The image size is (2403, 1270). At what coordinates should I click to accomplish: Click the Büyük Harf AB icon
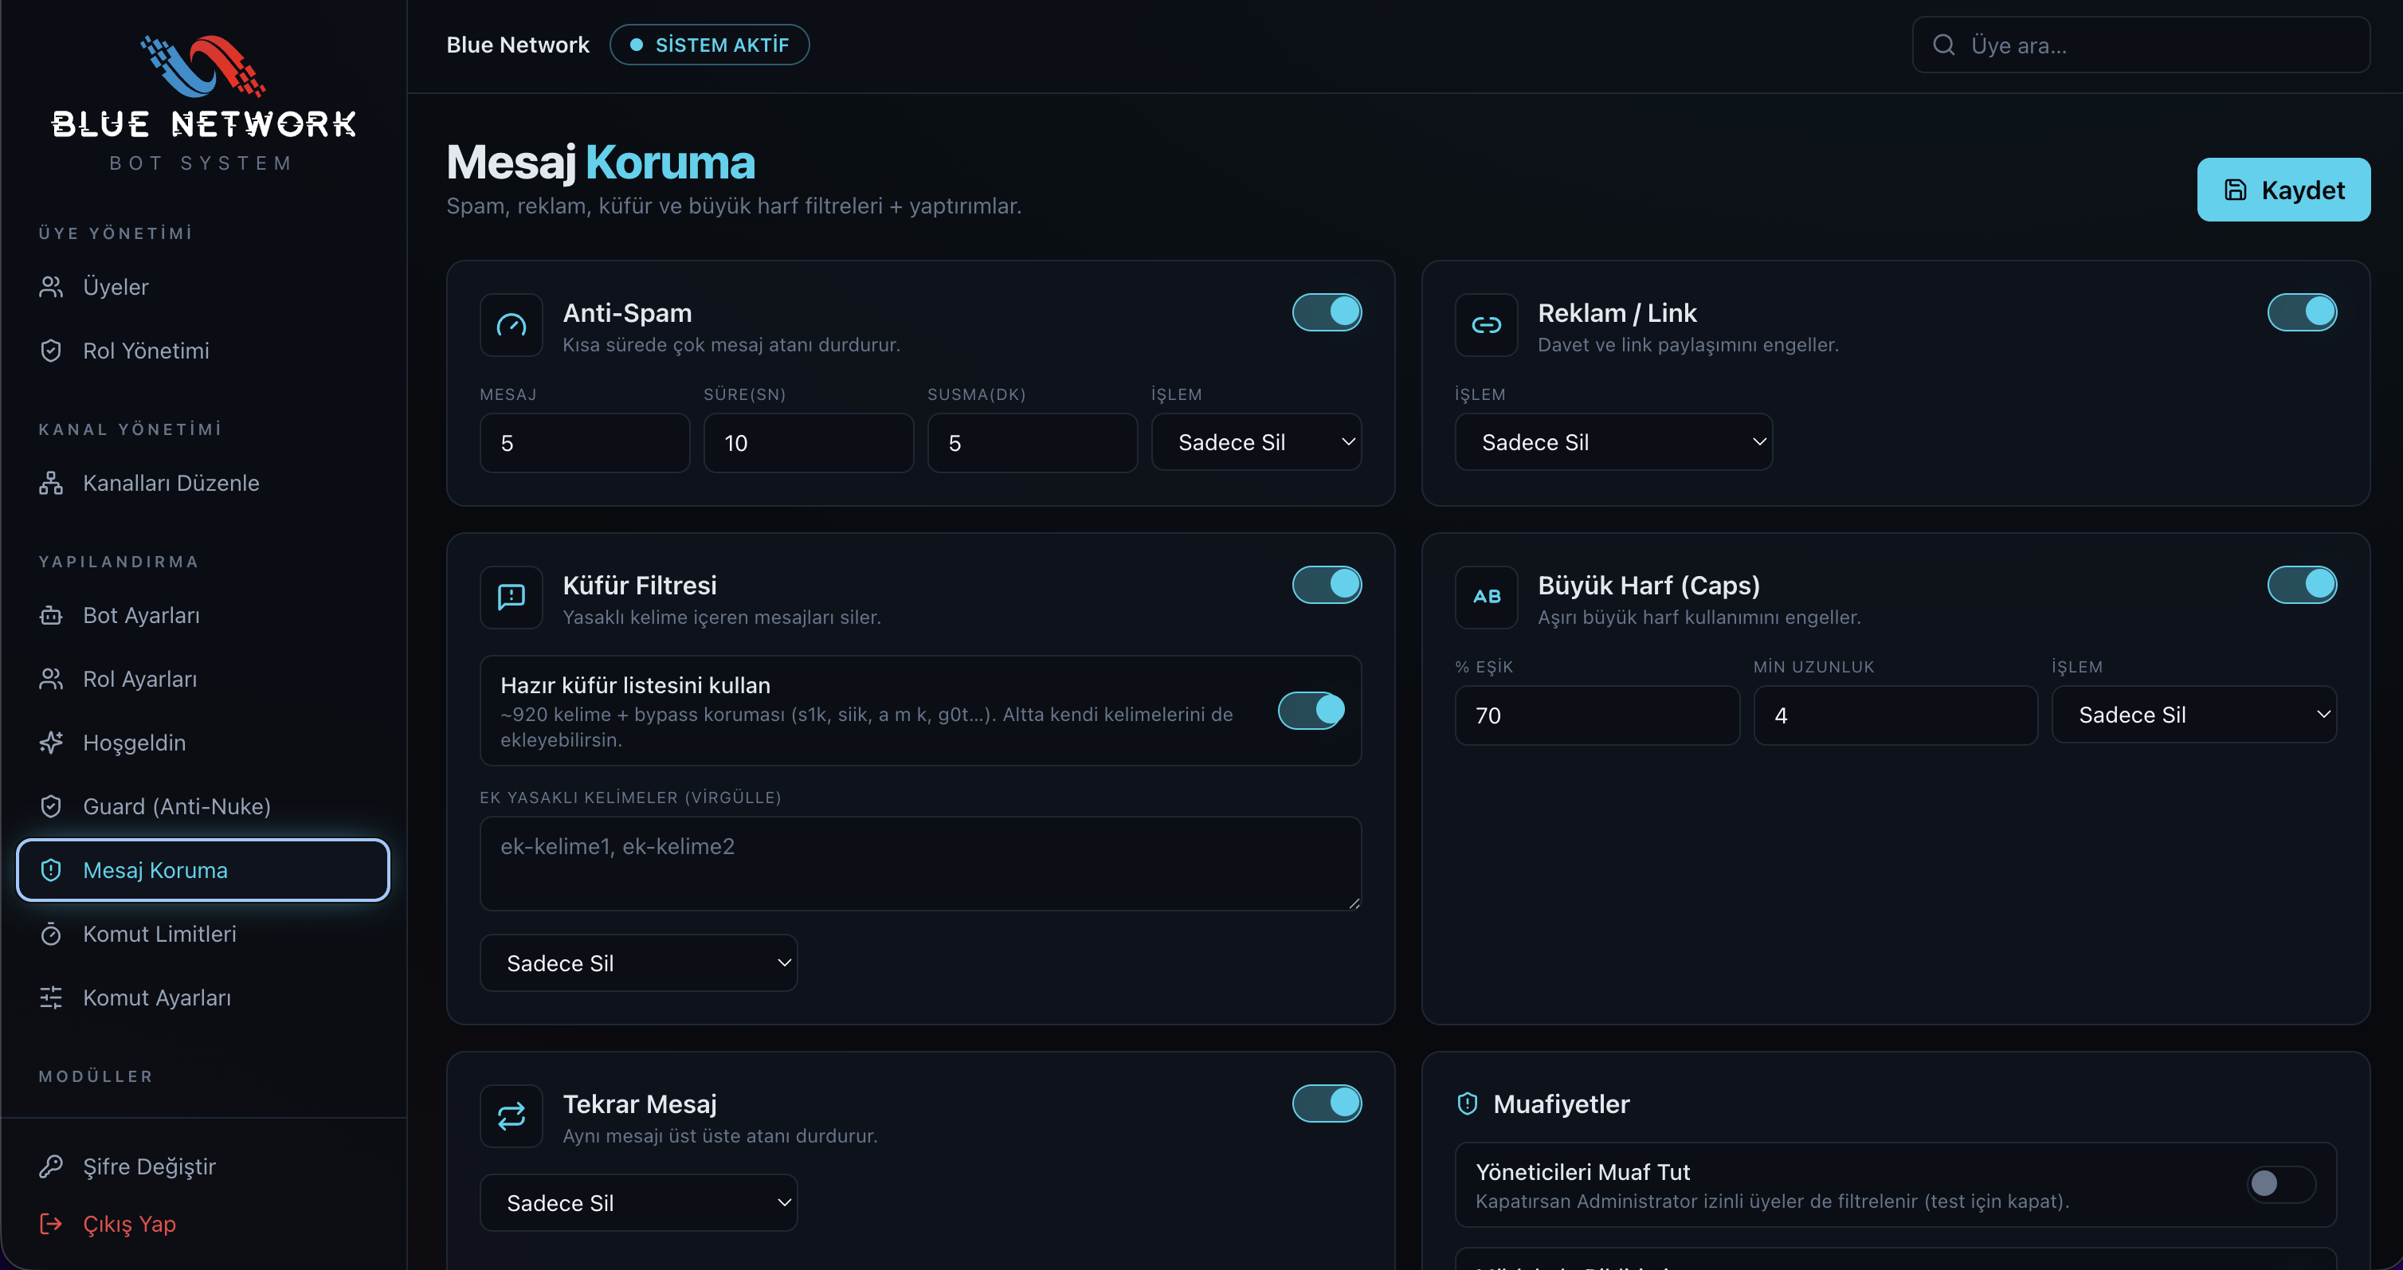[1486, 598]
